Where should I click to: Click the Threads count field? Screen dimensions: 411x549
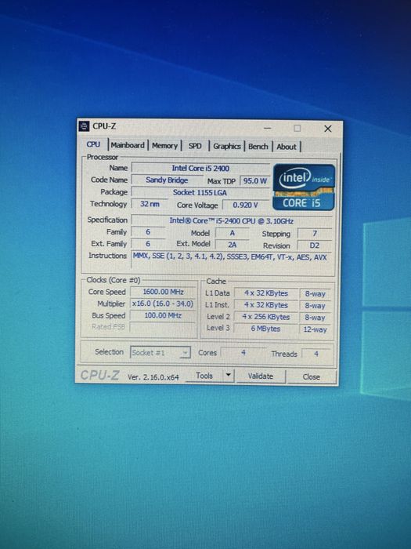click(316, 354)
